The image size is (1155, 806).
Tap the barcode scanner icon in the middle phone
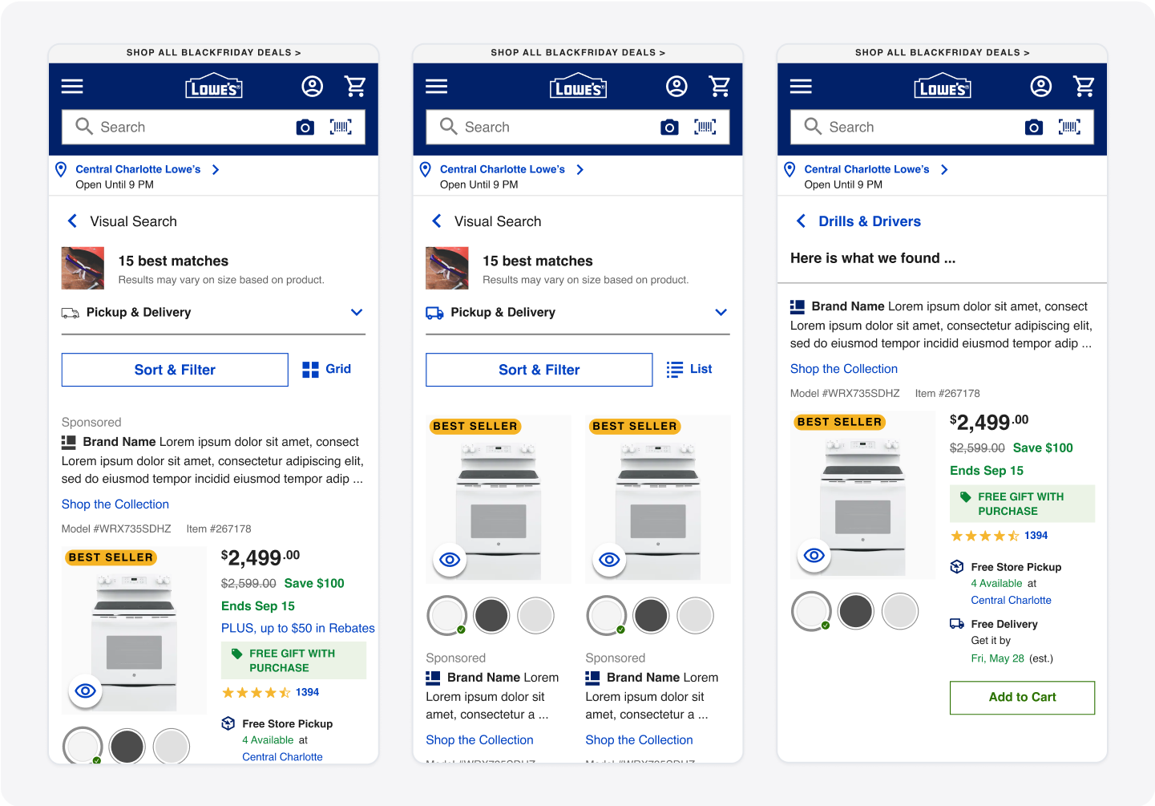pos(705,128)
